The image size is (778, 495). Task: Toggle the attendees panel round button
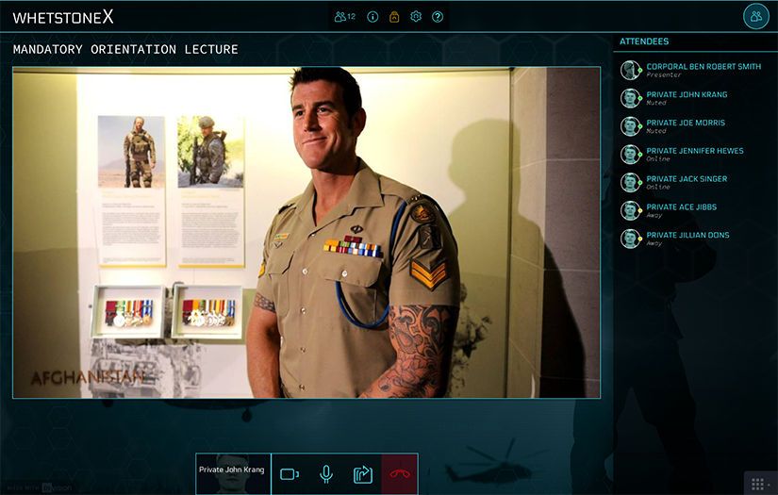(x=756, y=16)
